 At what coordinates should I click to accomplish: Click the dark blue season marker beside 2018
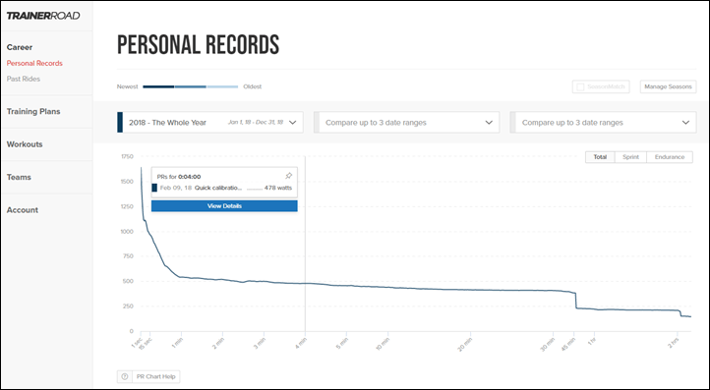pos(120,122)
